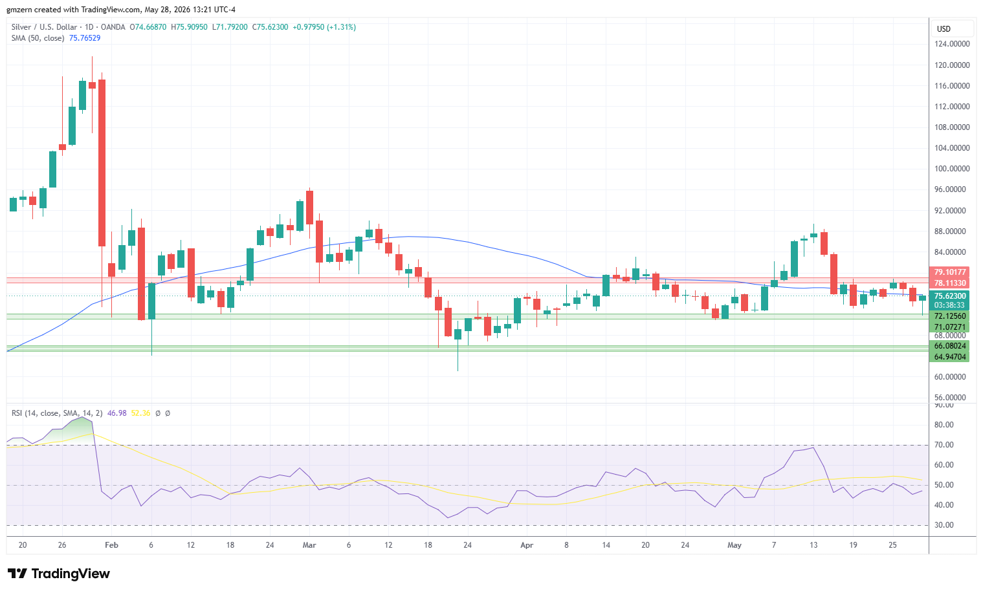
Task: Click the SMA value 75.76529 in legend
Action: point(85,38)
